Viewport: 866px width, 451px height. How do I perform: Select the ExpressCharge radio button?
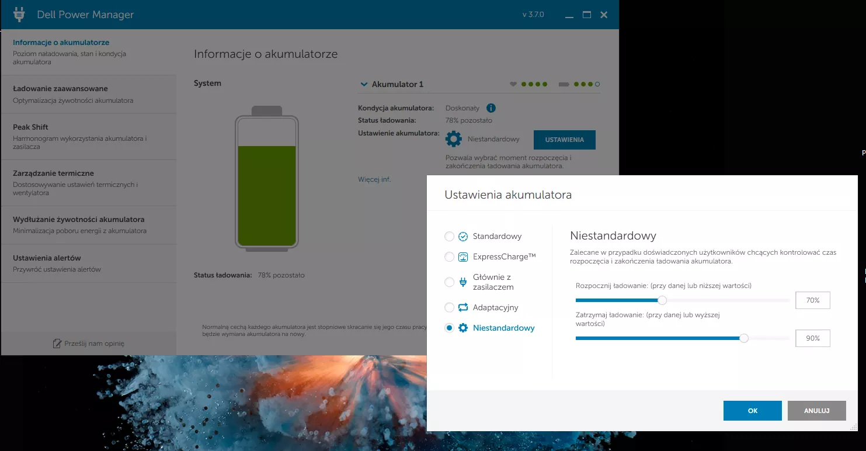[x=449, y=257]
